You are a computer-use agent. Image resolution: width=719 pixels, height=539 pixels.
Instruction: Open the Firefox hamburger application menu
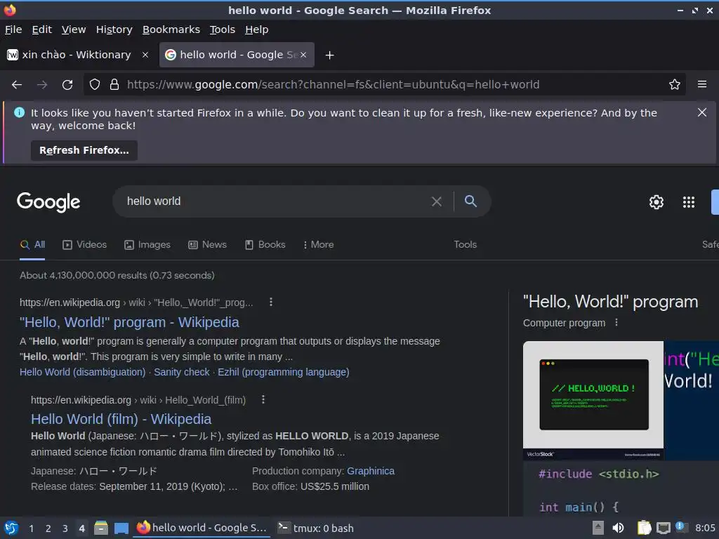701,84
